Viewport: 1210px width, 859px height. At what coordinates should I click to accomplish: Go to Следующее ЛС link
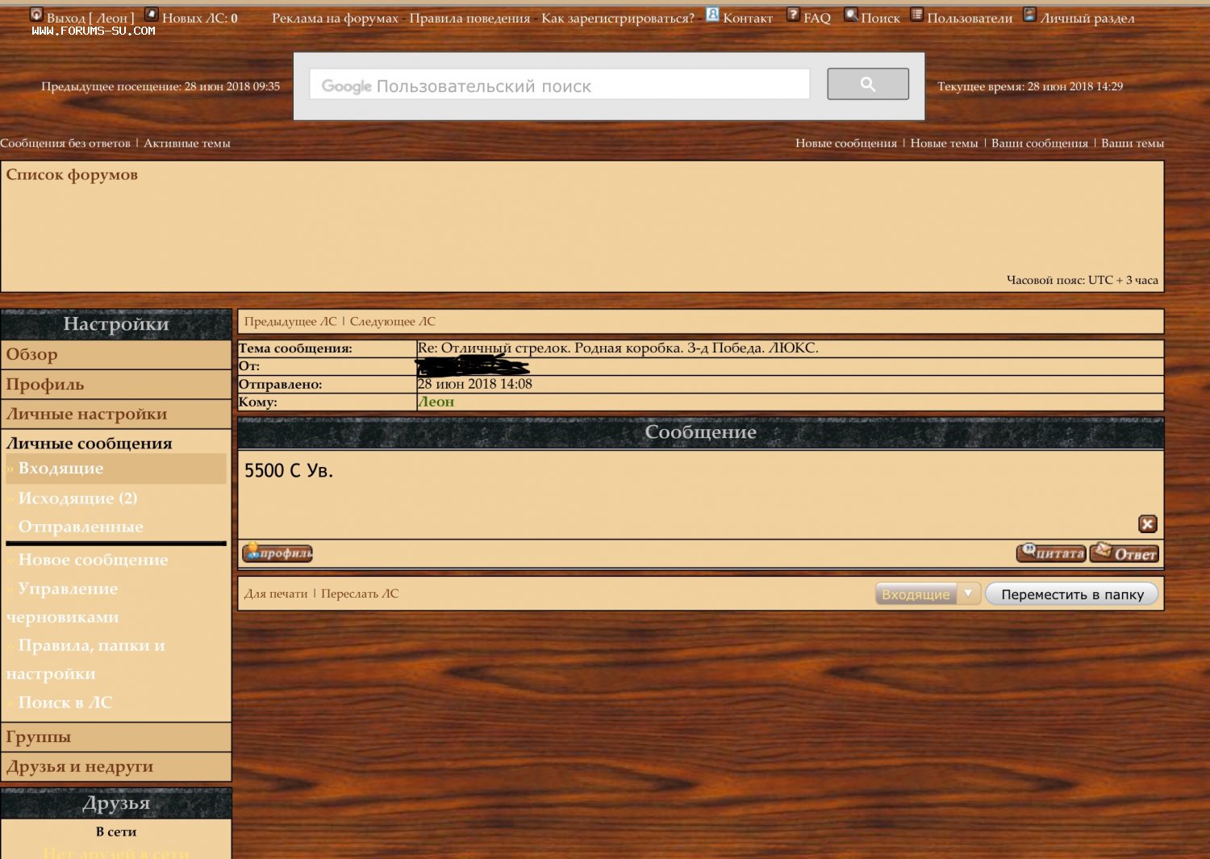point(392,322)
